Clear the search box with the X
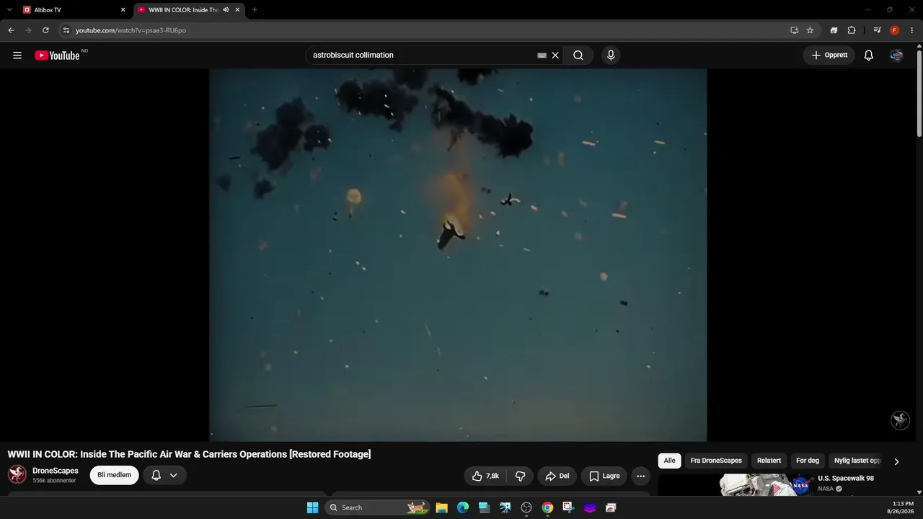This screenshot has width=923, height=519. pos(555,56)
